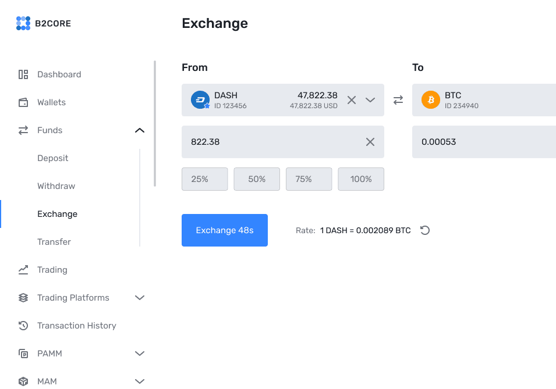Refresh the DASH to BTC rate
The height and width of the screenshot is (389, 556).
(x=425, y=230)
